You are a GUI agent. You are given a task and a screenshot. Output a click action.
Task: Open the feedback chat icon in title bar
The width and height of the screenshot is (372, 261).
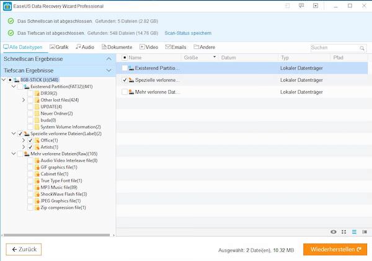(301, 6)
